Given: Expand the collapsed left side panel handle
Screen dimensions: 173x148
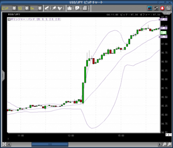Looking at the screenshot, I should 3,76.
